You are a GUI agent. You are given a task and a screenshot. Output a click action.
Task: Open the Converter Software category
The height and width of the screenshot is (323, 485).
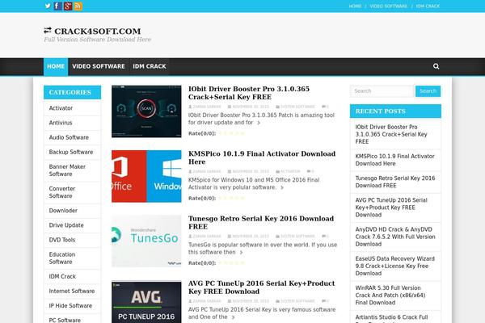[x=62, y=192]
